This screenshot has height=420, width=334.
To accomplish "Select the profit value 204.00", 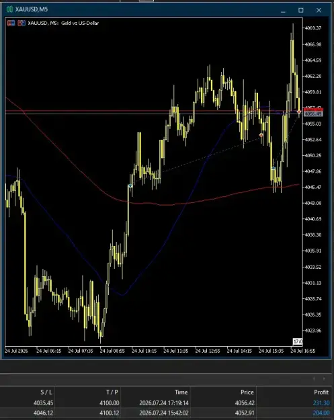I will tap(321, 413).
